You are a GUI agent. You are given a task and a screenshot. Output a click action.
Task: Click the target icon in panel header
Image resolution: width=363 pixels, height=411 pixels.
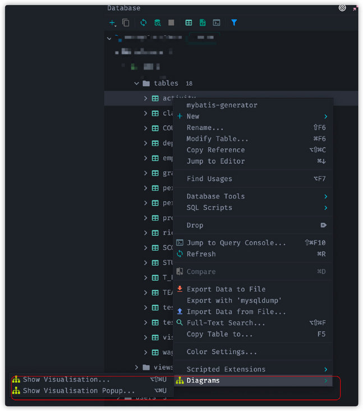click(342, 8)
